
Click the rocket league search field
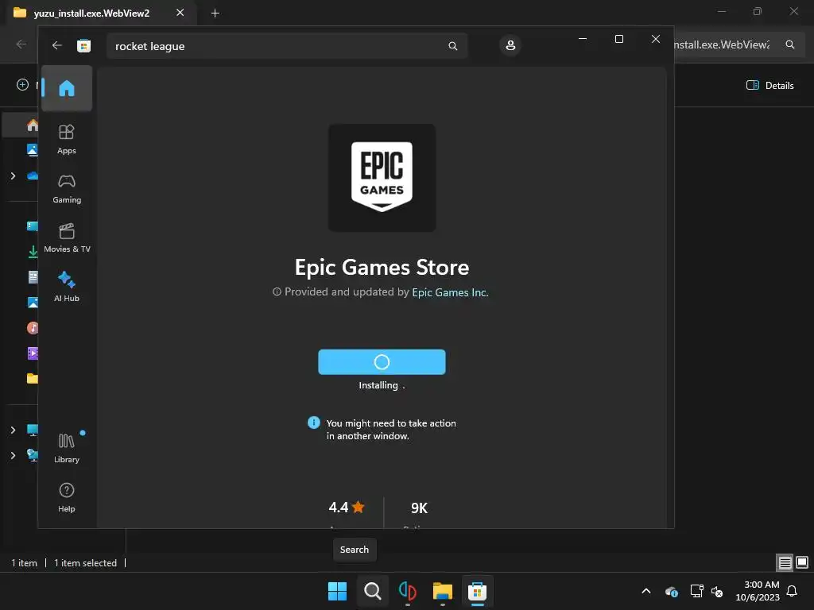click(x=287, y=46)
